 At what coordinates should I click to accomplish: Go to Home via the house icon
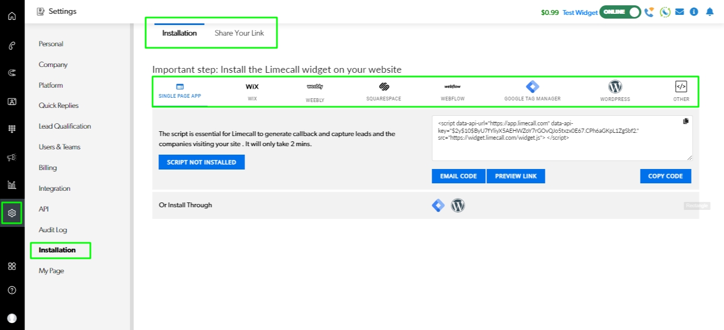12,15
